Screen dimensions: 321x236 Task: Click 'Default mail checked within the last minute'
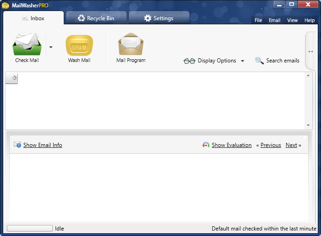click(x=264, y=228)
